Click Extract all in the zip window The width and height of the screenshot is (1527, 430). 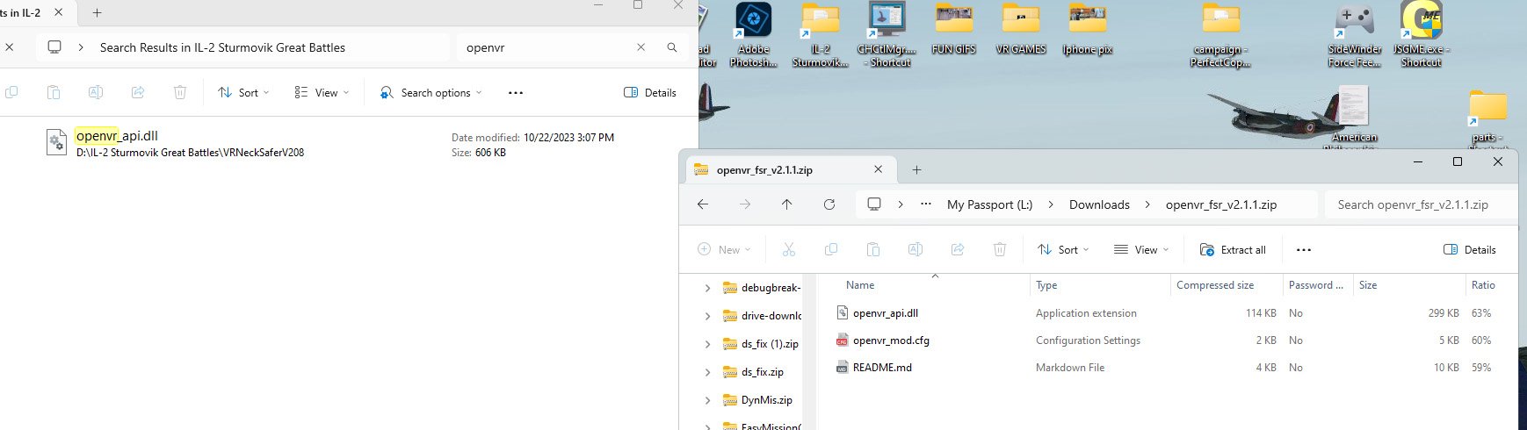(x=1233, y=250)
